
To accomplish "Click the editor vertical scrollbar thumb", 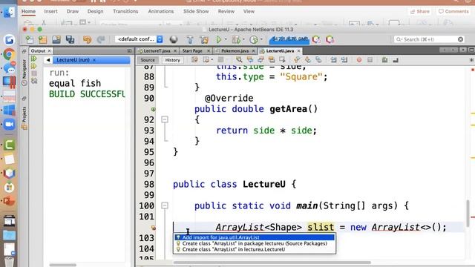I will point(468,213).
